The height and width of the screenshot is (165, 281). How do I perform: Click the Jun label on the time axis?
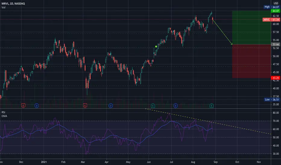coord(149,162)
